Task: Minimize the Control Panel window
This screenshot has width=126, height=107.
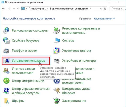Action: [109, 2]
